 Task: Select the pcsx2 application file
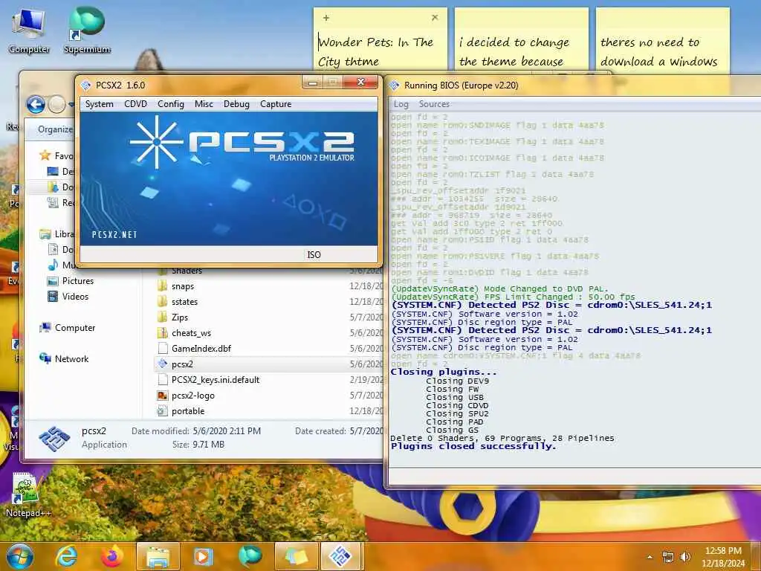click(x=182, y=364)
